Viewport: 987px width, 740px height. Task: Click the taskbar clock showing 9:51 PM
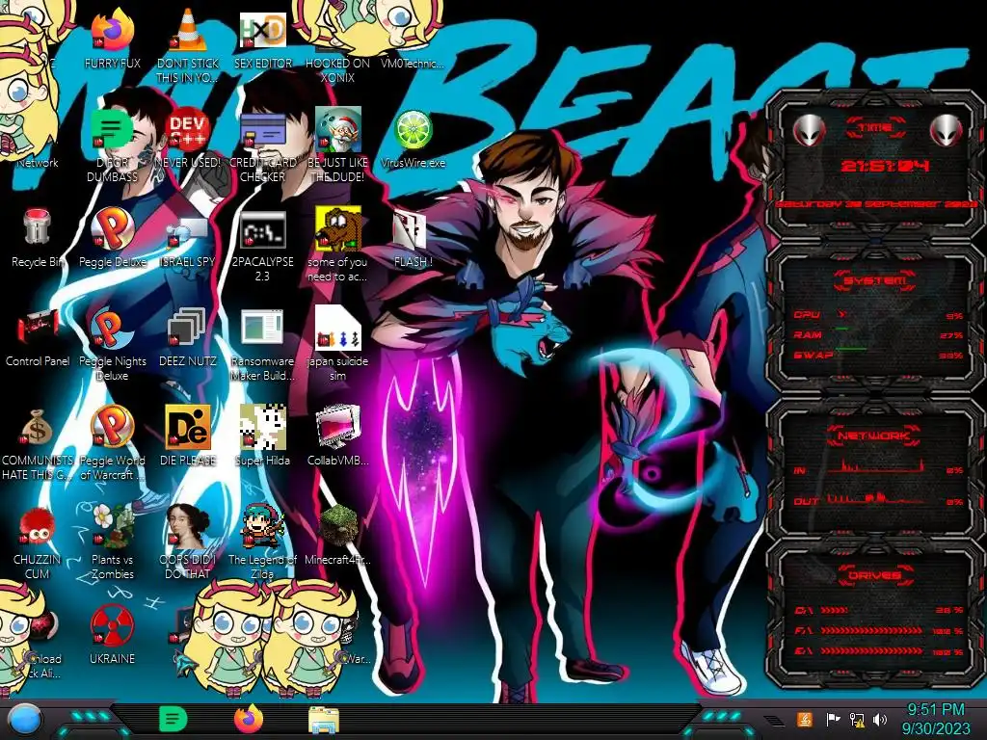coord(935,719)
